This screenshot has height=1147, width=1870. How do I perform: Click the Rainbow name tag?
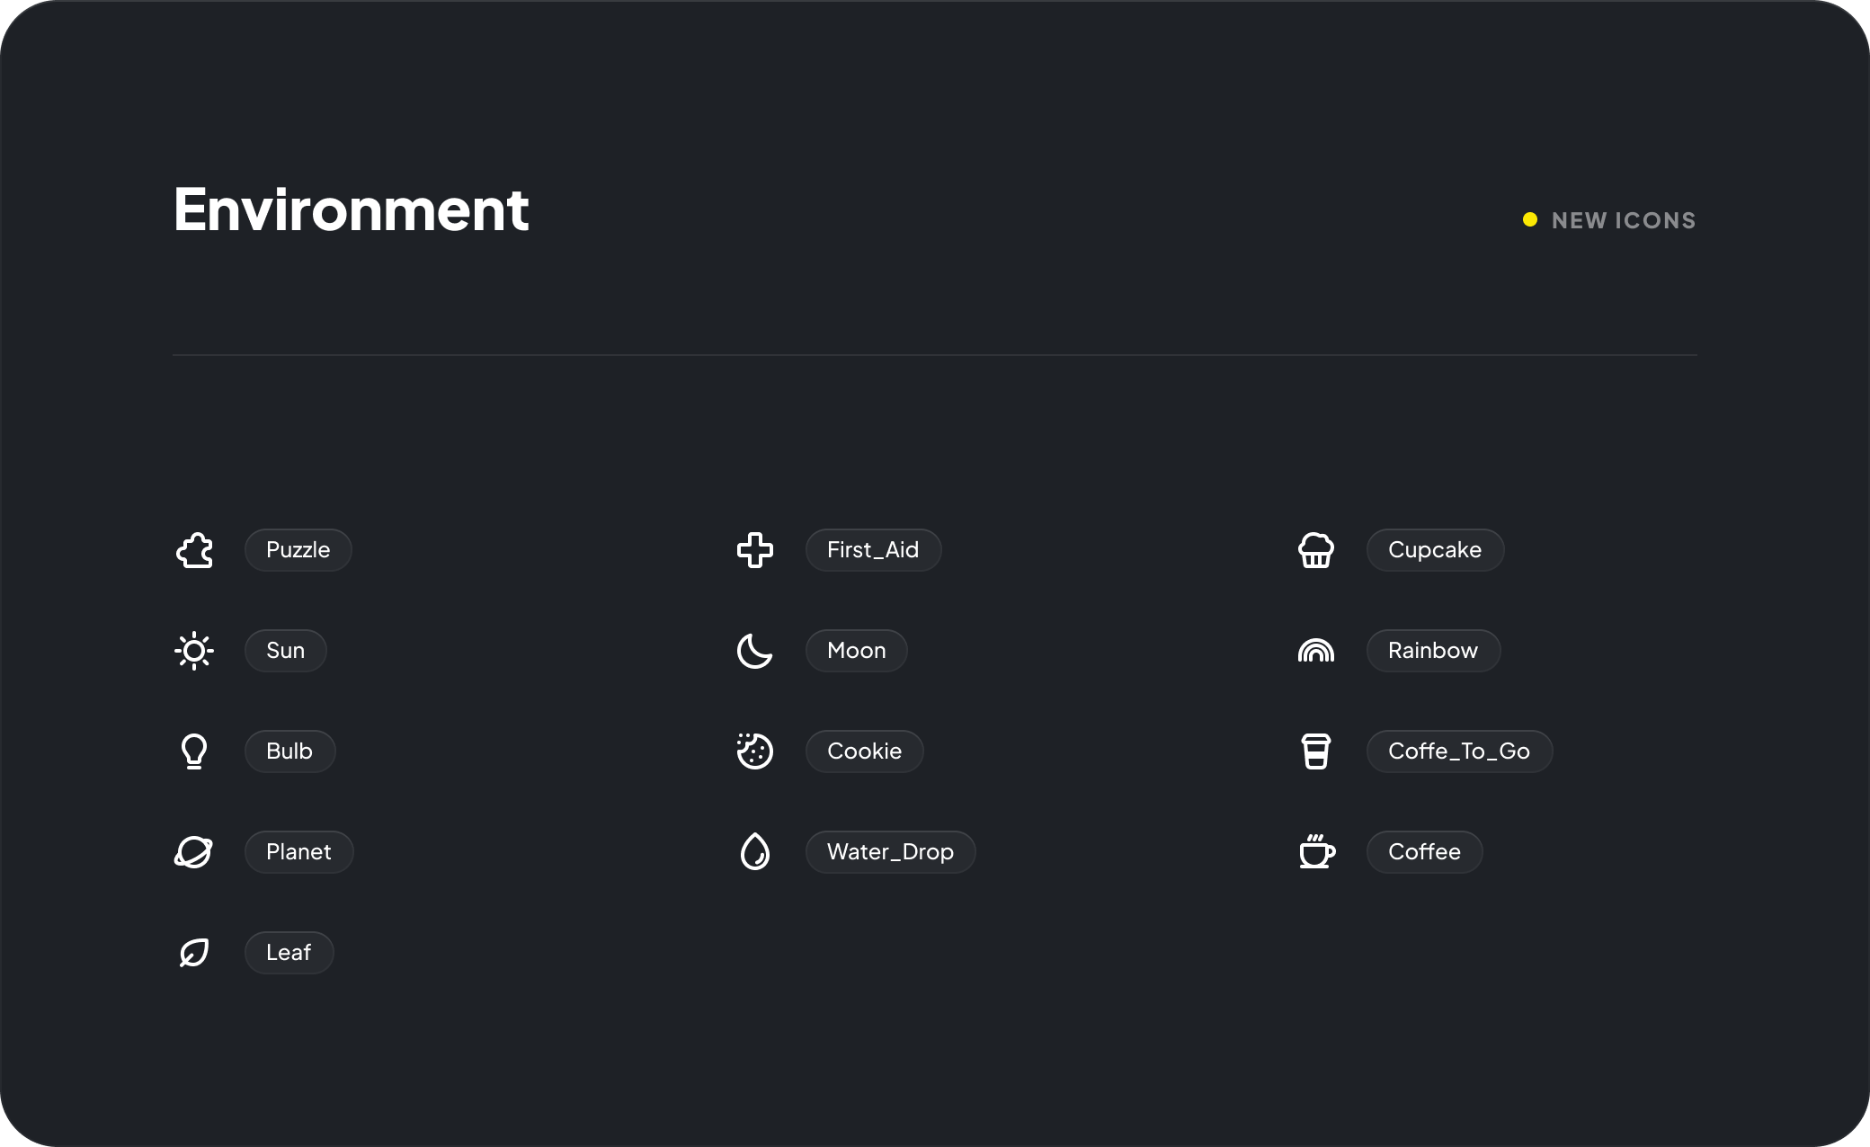1432,651
